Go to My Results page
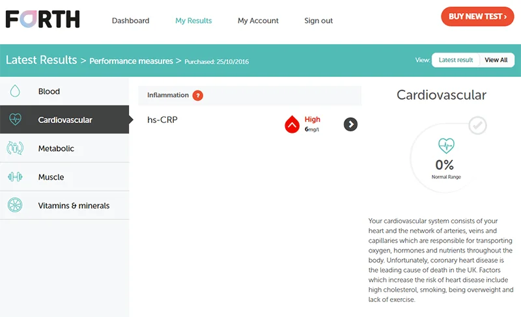 [x=193, y=21]
